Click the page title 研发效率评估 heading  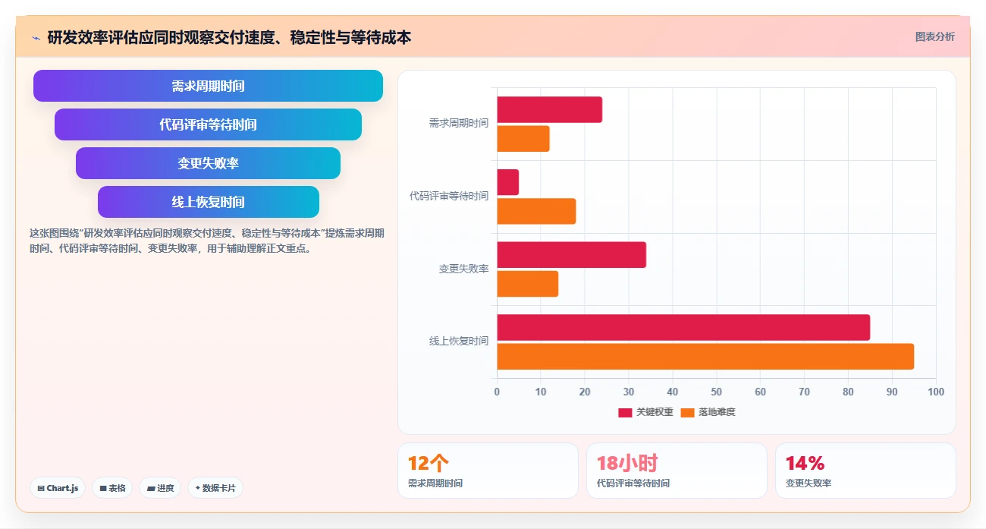coord(229,37)
